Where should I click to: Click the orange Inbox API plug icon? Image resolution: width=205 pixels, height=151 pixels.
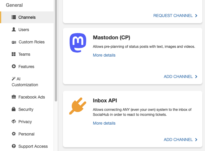[78, 106]
